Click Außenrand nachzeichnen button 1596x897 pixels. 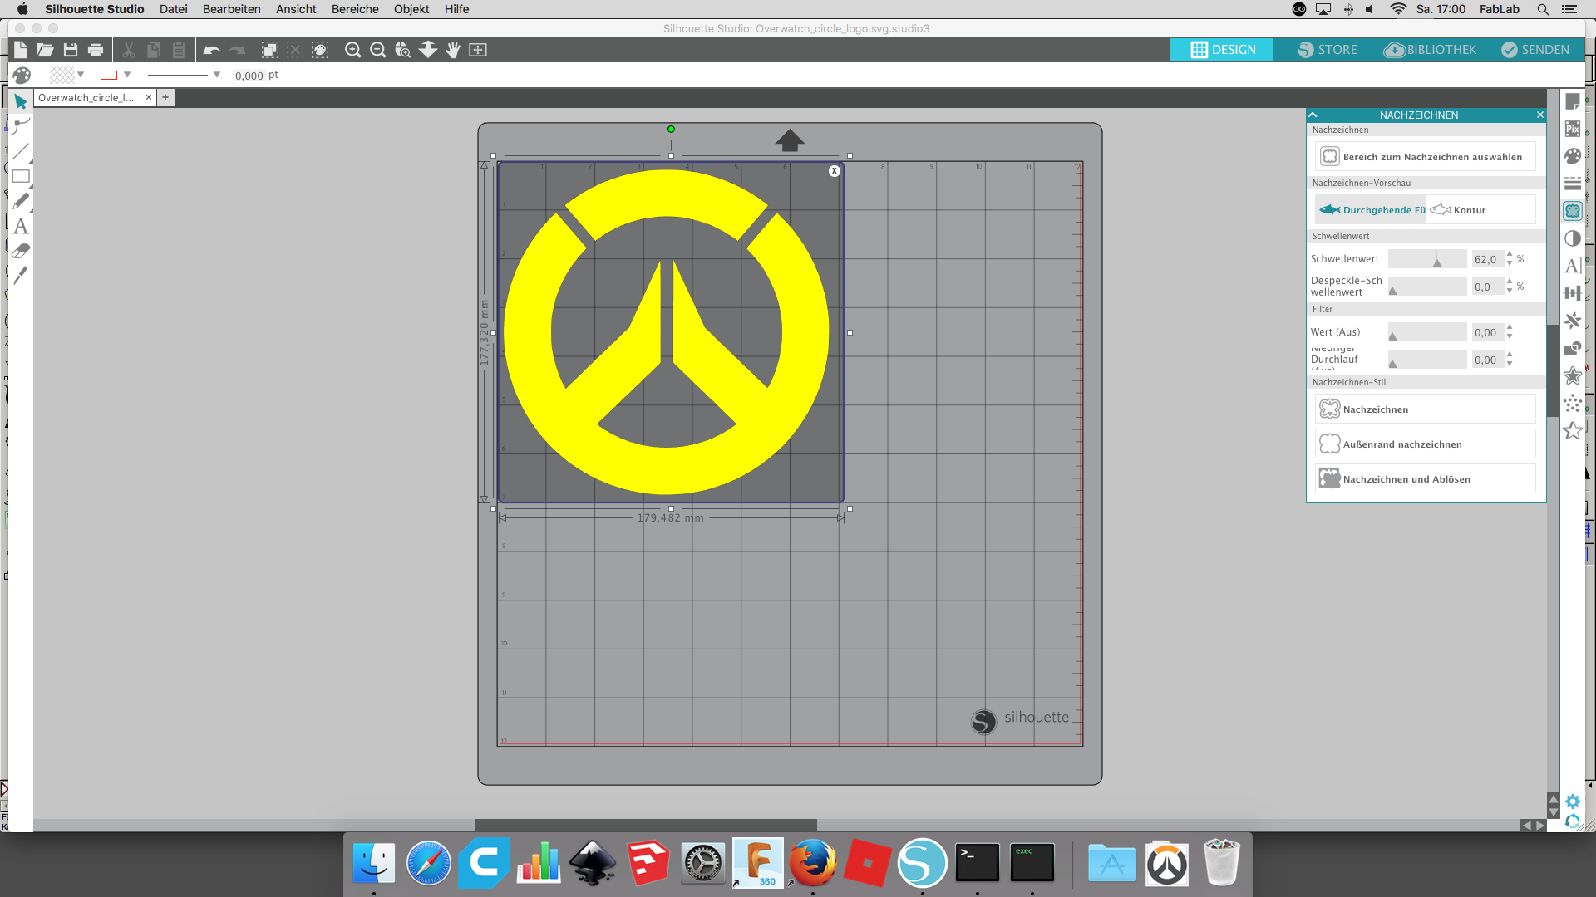click(x=1426, y=444)
